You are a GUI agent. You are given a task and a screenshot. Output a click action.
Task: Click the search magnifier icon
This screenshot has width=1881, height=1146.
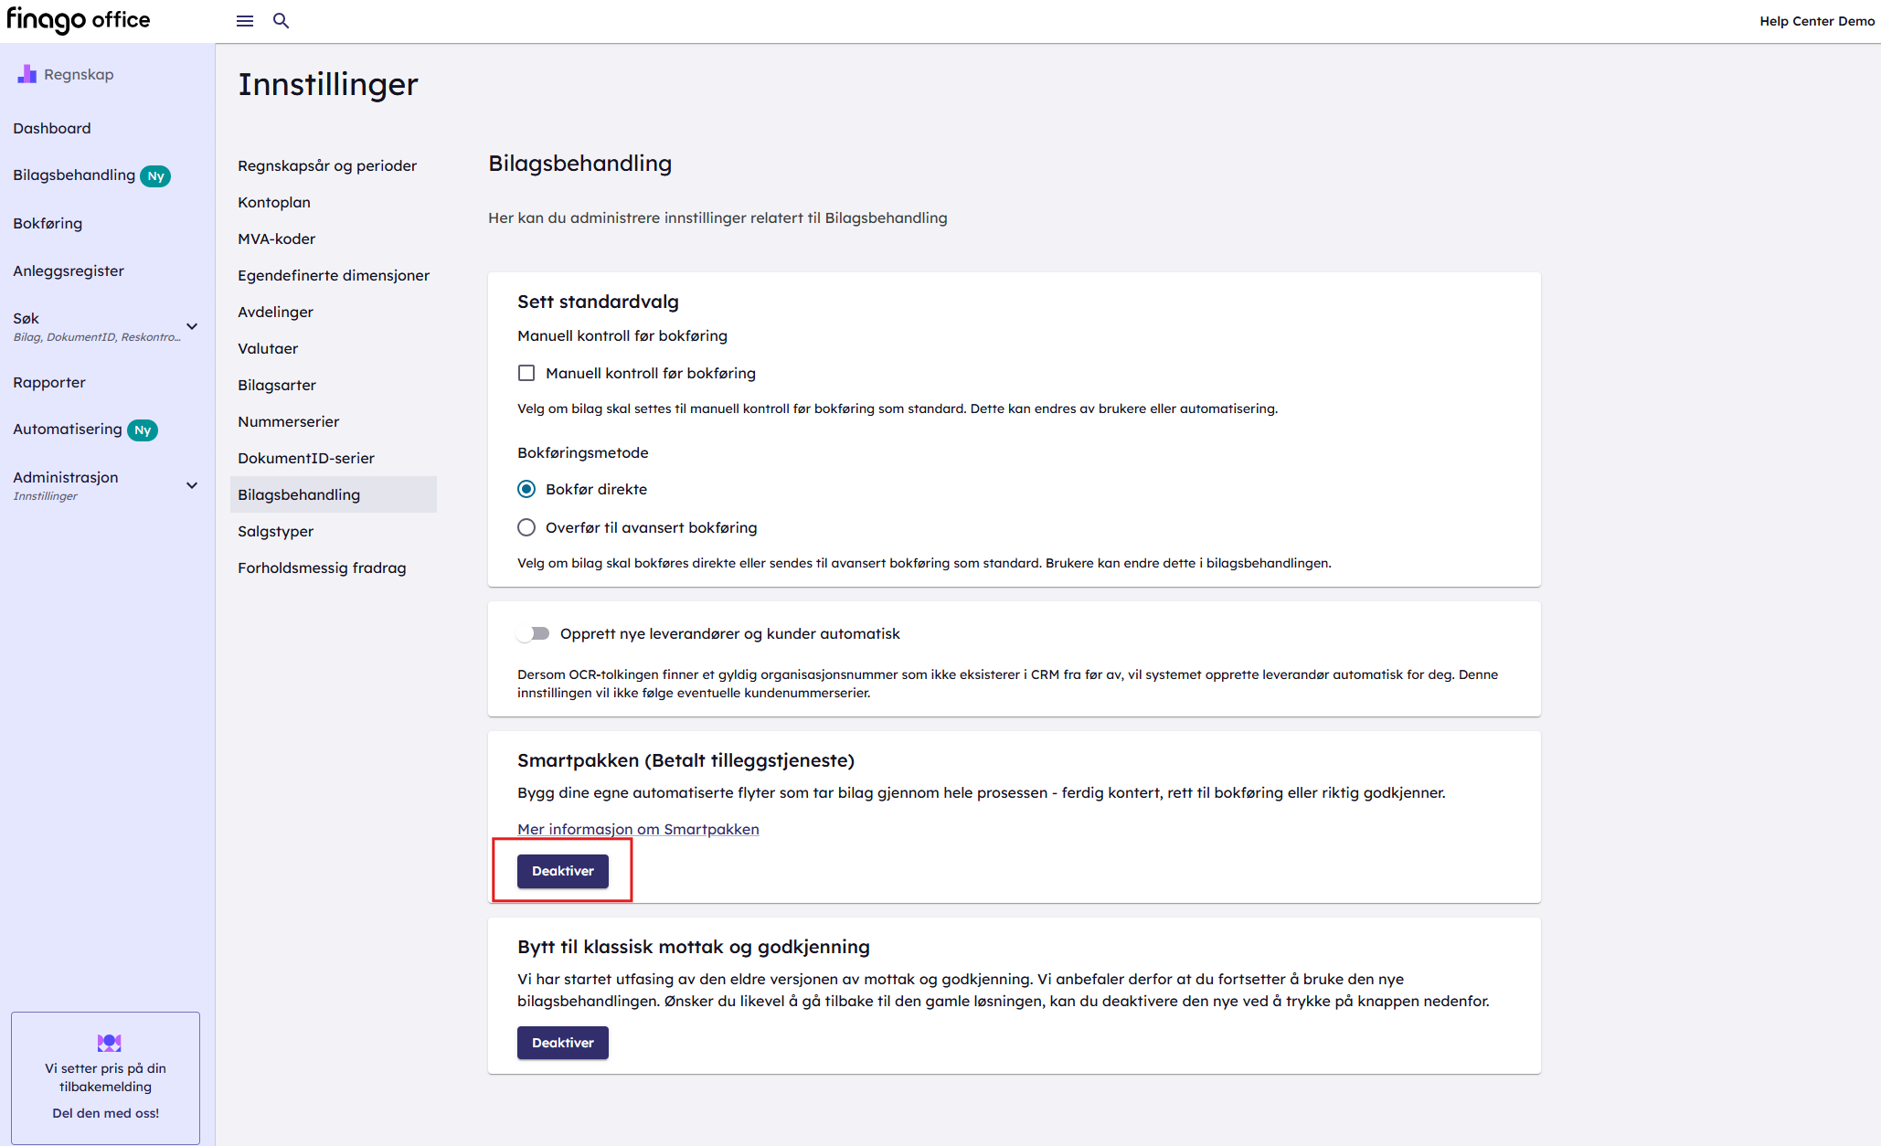(x=281, y=20)
